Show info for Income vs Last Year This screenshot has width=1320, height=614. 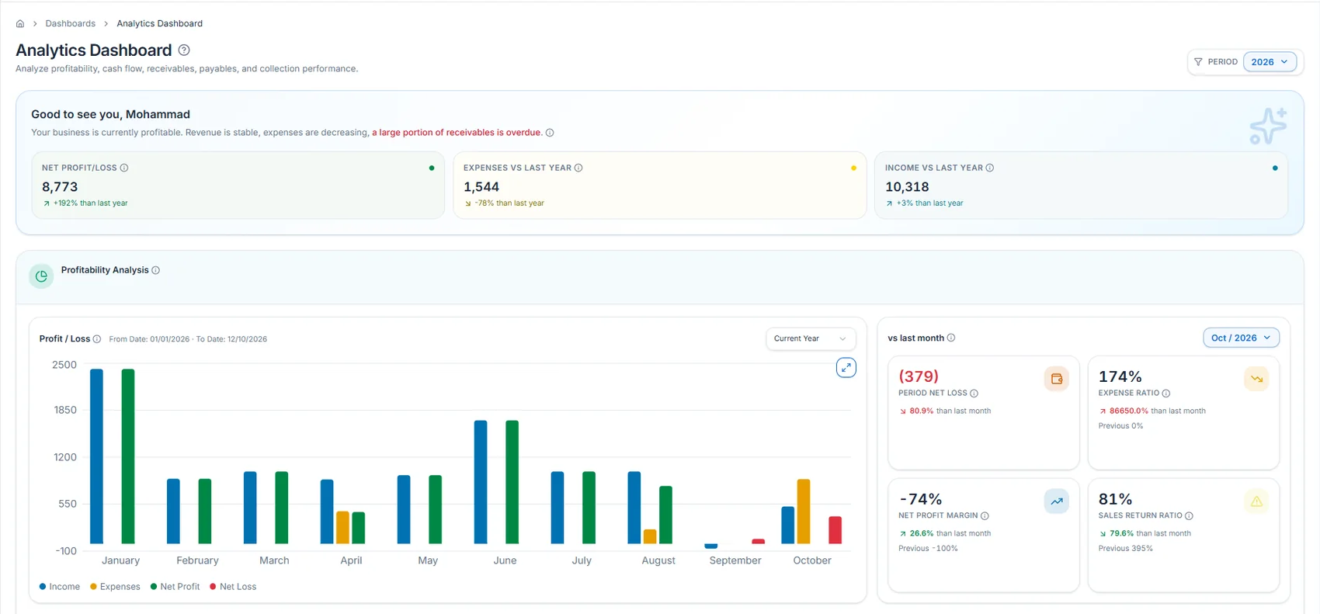[990, 168]
